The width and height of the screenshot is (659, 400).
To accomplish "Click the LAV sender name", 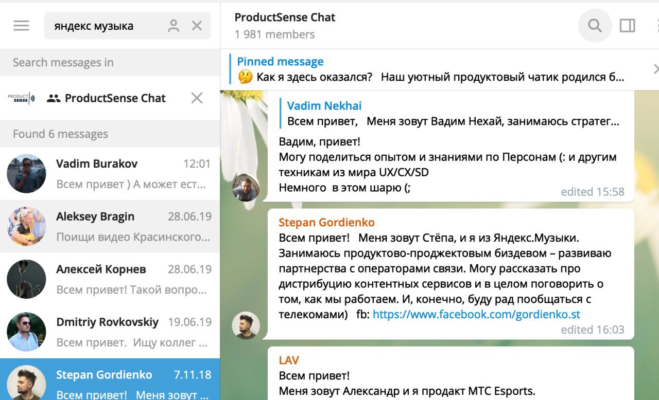I will point(289,360).
